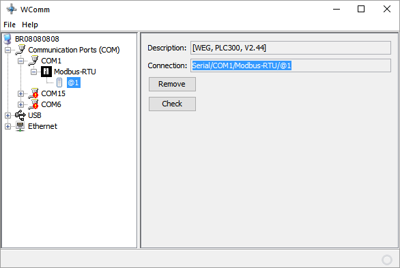Click the Ethernet network icon
Image resolution: width=400 pixels, height=268 pixels.
(20, 126)
